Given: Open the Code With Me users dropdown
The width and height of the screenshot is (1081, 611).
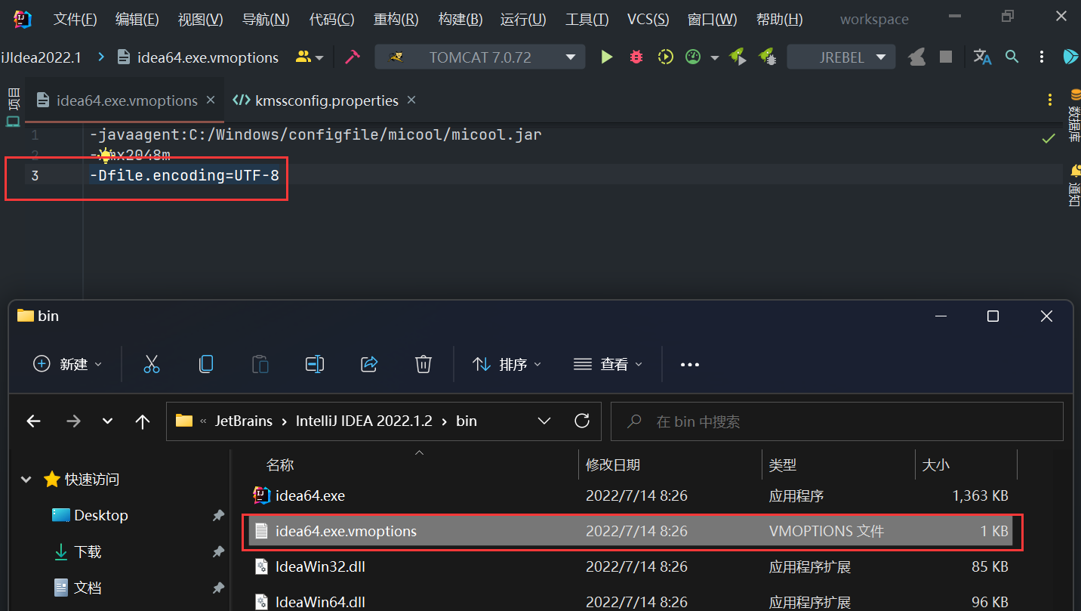Looking at the screenshot, I should (310, 57).
